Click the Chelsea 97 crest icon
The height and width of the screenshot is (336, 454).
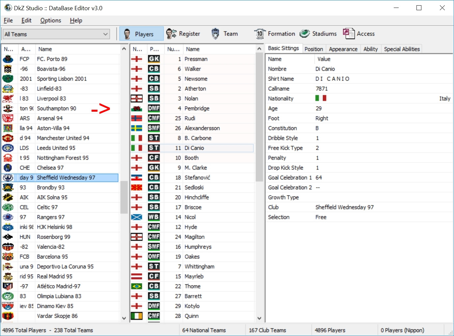[x=8, y=168]
